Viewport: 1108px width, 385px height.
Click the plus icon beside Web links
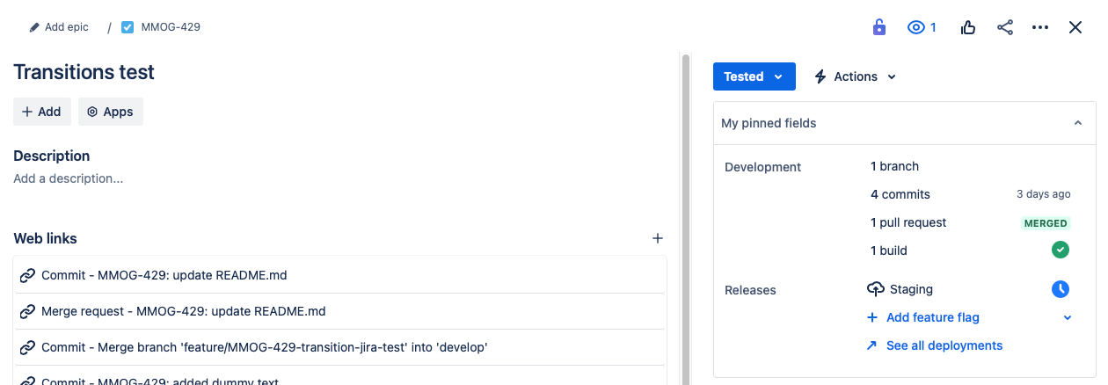[x=657, y=238]
